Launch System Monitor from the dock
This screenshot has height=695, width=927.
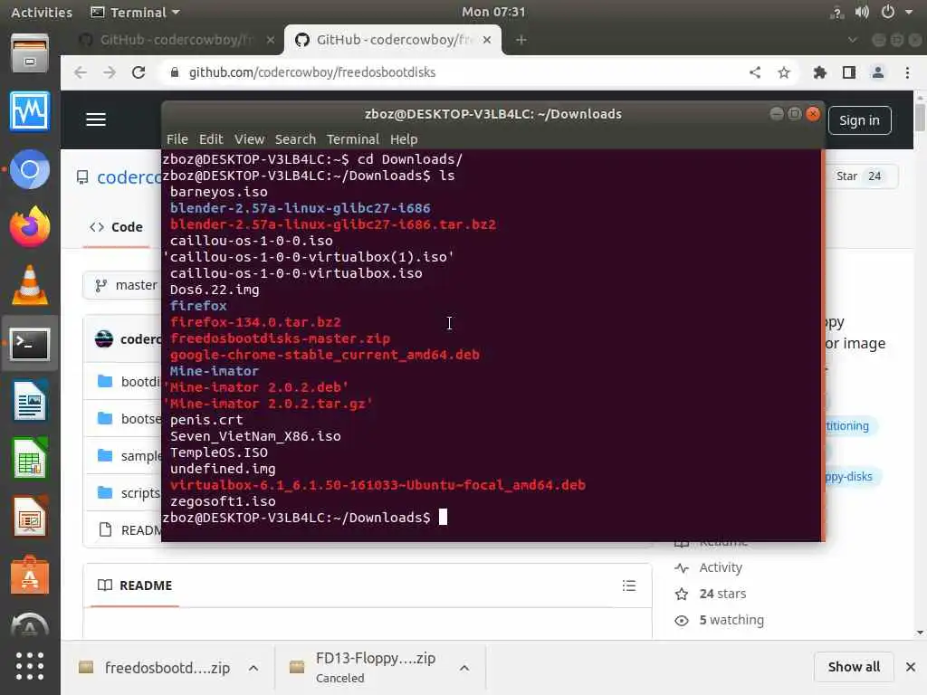pyautogui.click(x=30, y=111)
